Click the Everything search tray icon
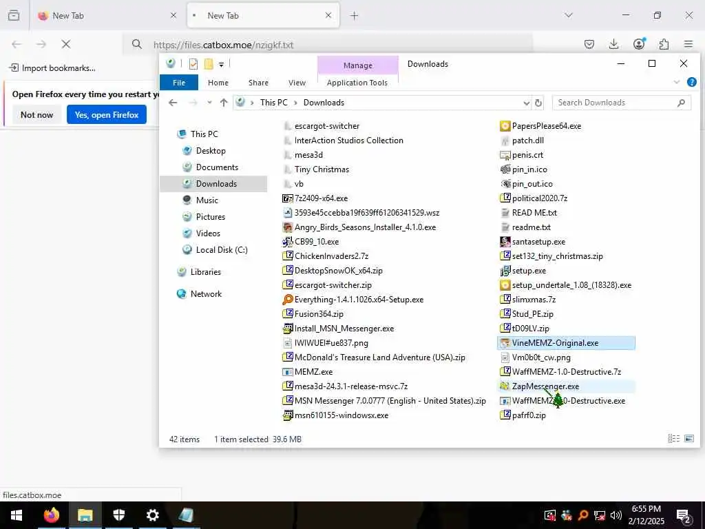 tap(582, 515)
